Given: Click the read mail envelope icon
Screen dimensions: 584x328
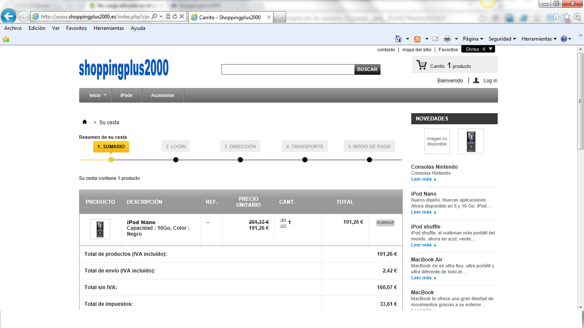Looking at the screenshot, I should coord(435,39).
